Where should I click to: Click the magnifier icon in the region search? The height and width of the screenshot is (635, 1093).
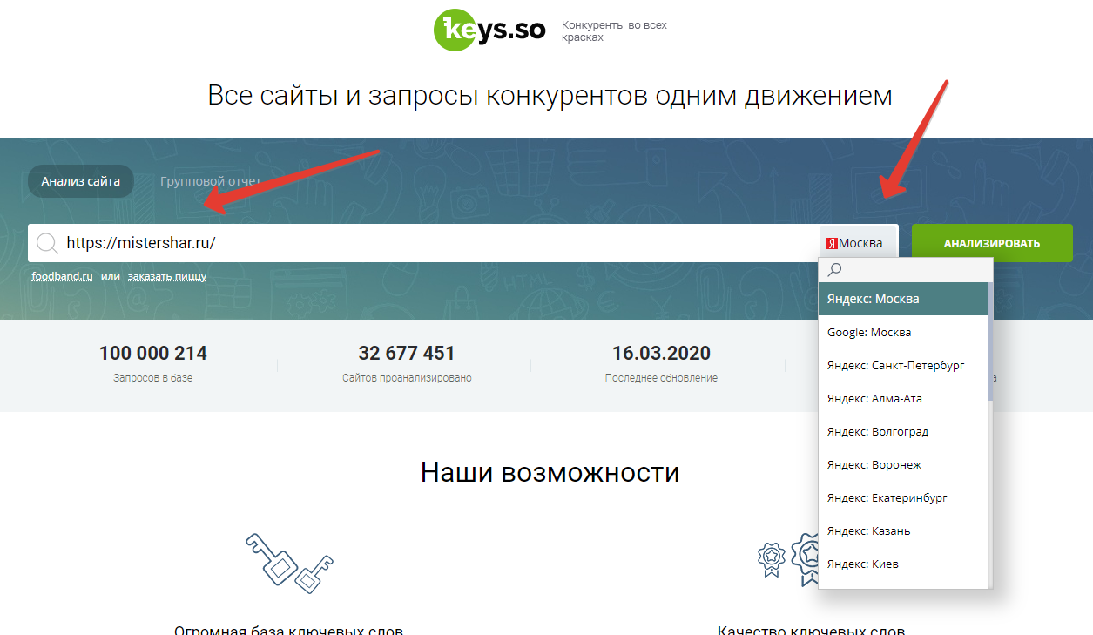[835, 270]
